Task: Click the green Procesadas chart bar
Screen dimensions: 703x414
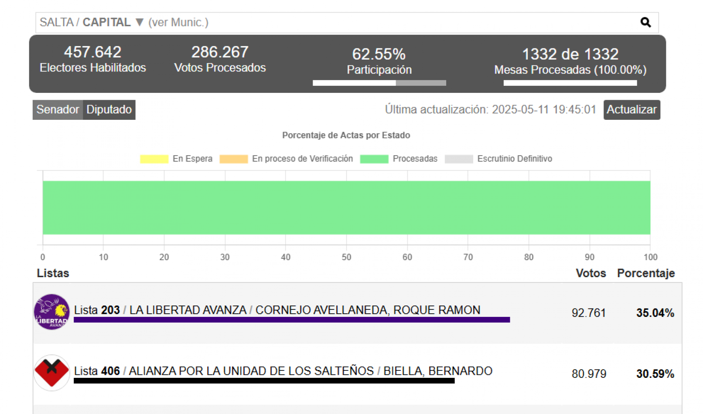Action: click(x=346, y=207)
